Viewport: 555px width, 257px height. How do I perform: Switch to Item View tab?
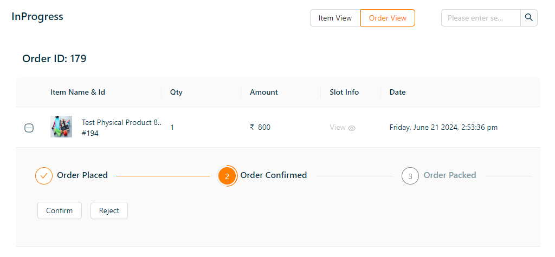pos(335,18)
